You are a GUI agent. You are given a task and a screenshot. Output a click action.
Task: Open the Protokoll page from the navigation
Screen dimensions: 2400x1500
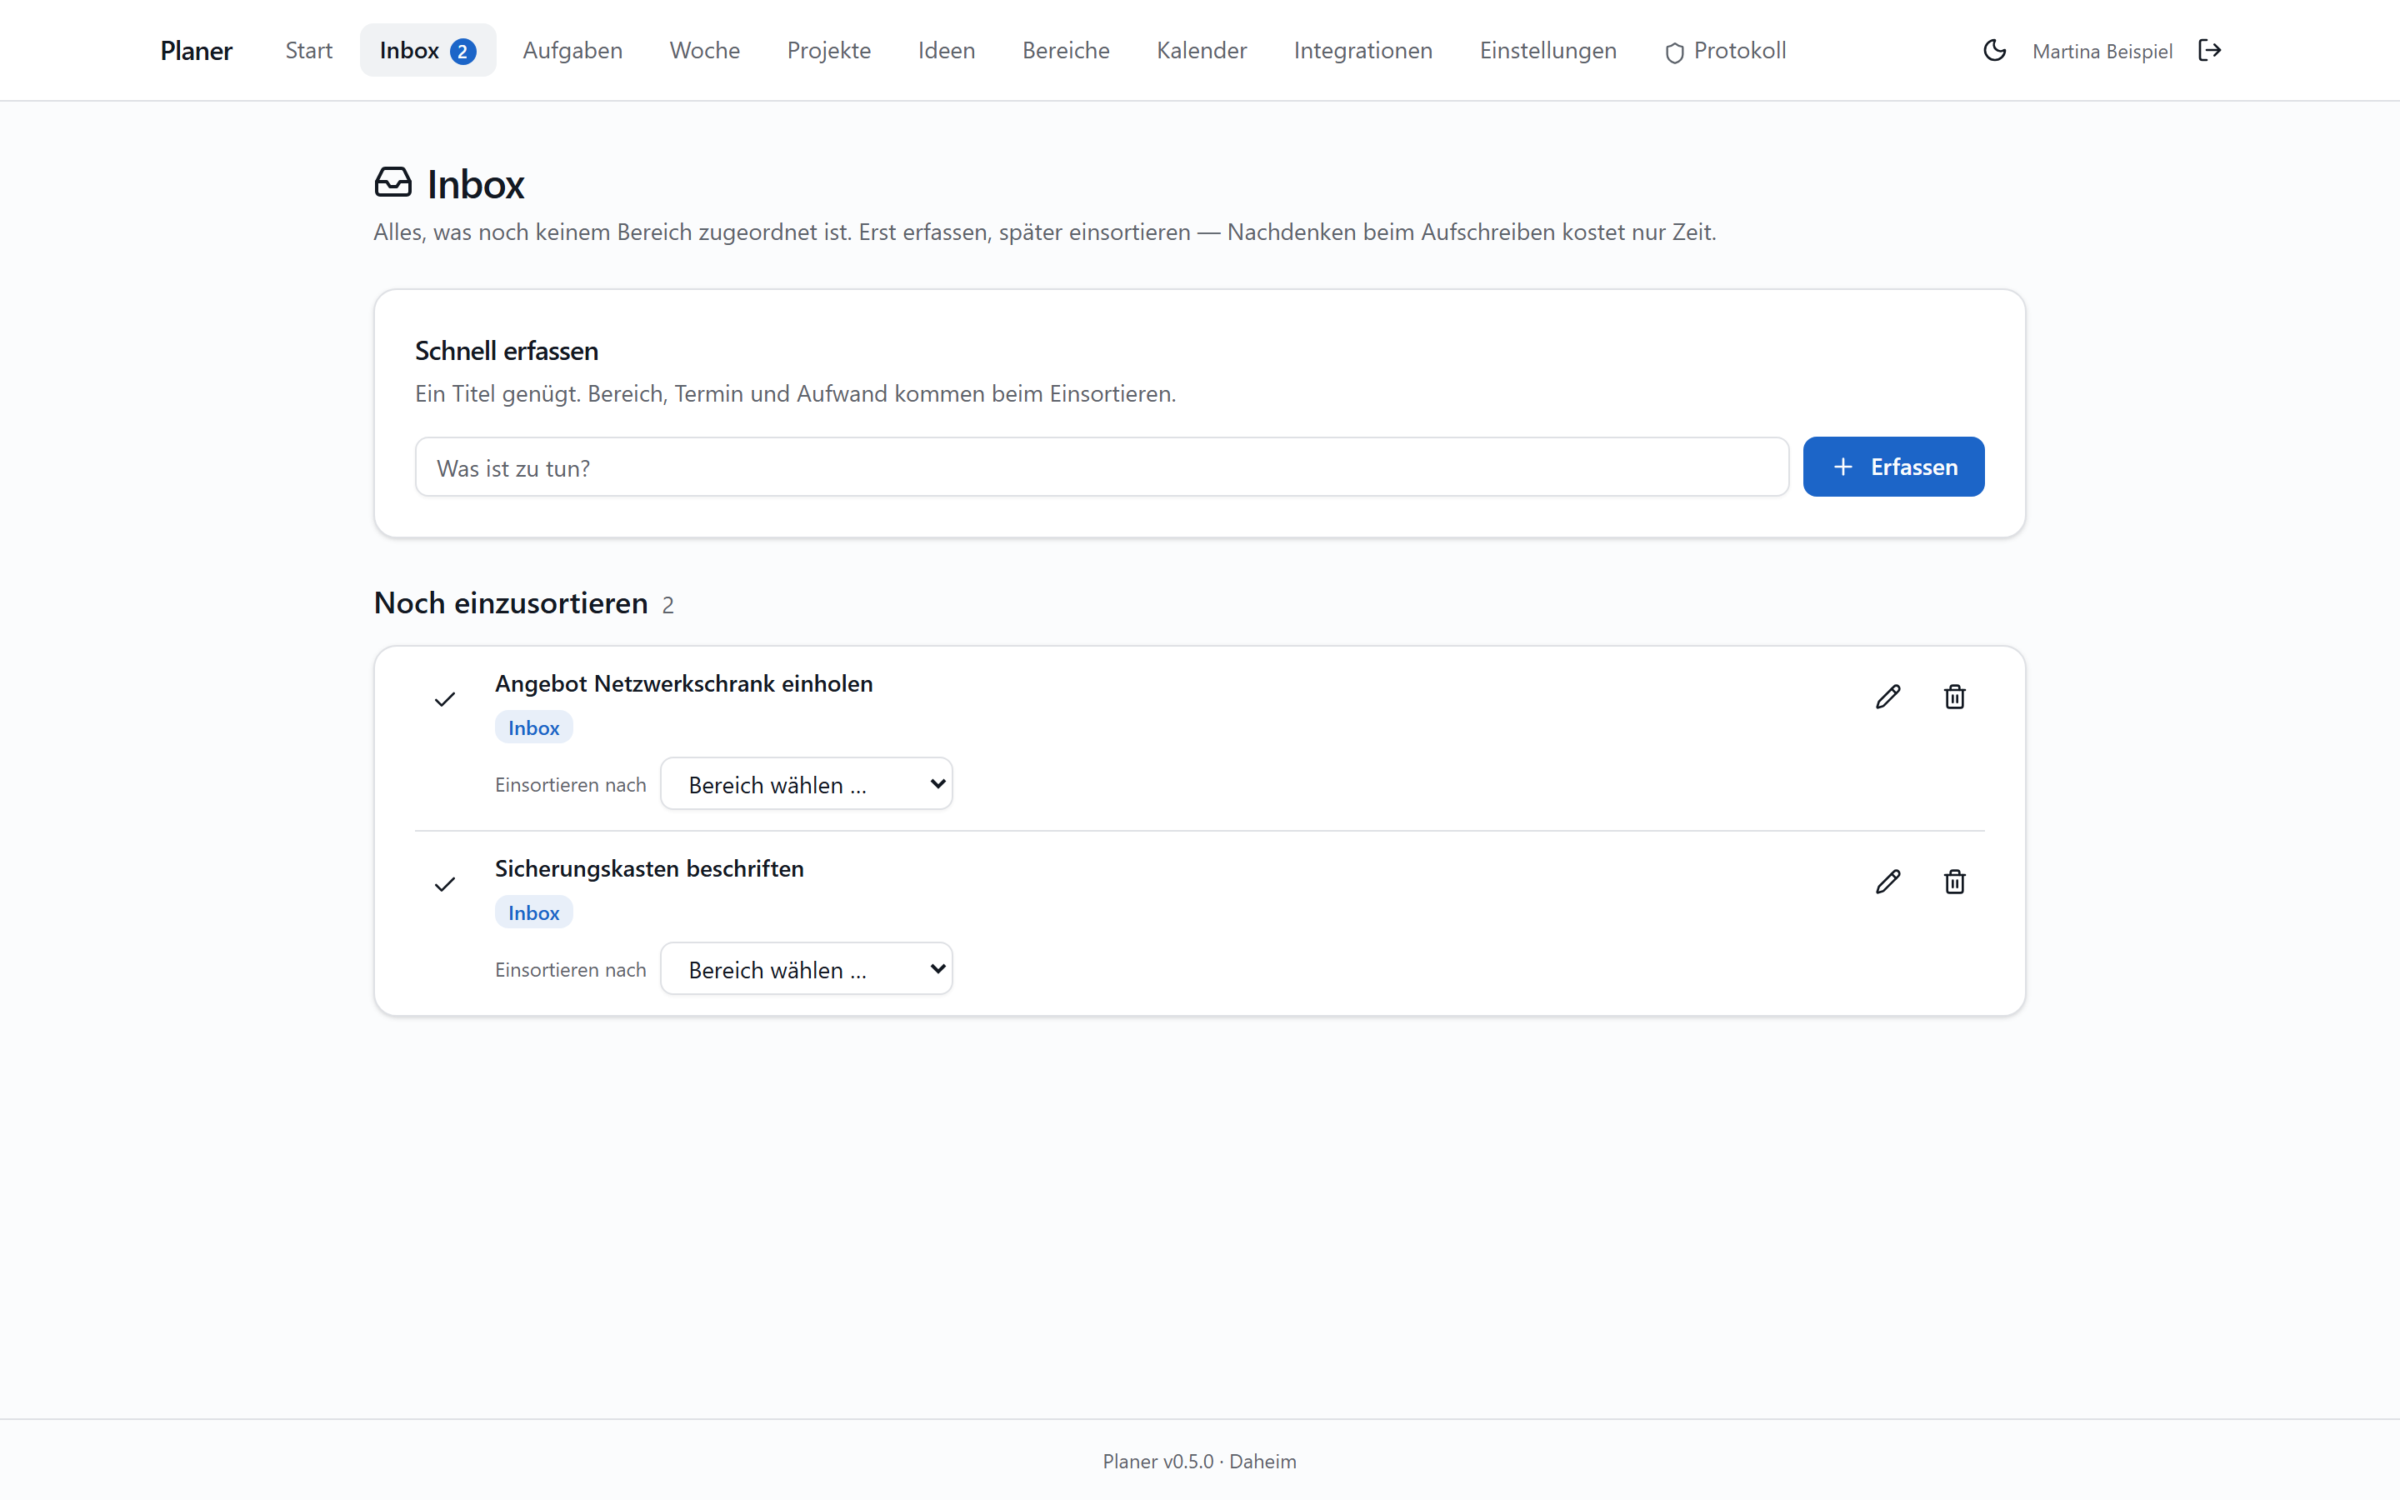pyautogui.click(x=1725, y=51)
